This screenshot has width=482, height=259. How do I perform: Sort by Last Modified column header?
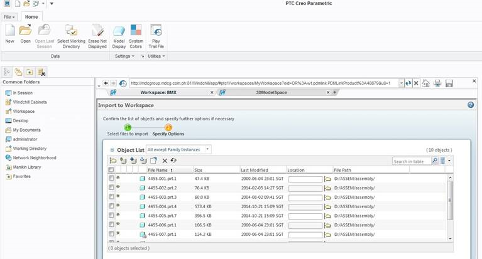point(263,170)
